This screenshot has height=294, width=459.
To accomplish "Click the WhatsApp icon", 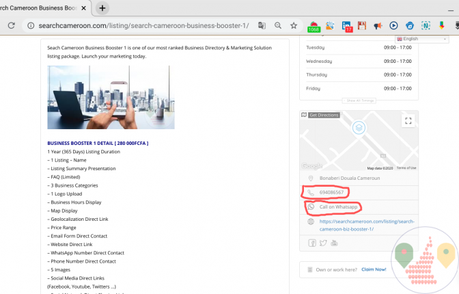I will [x=311, y=207].
